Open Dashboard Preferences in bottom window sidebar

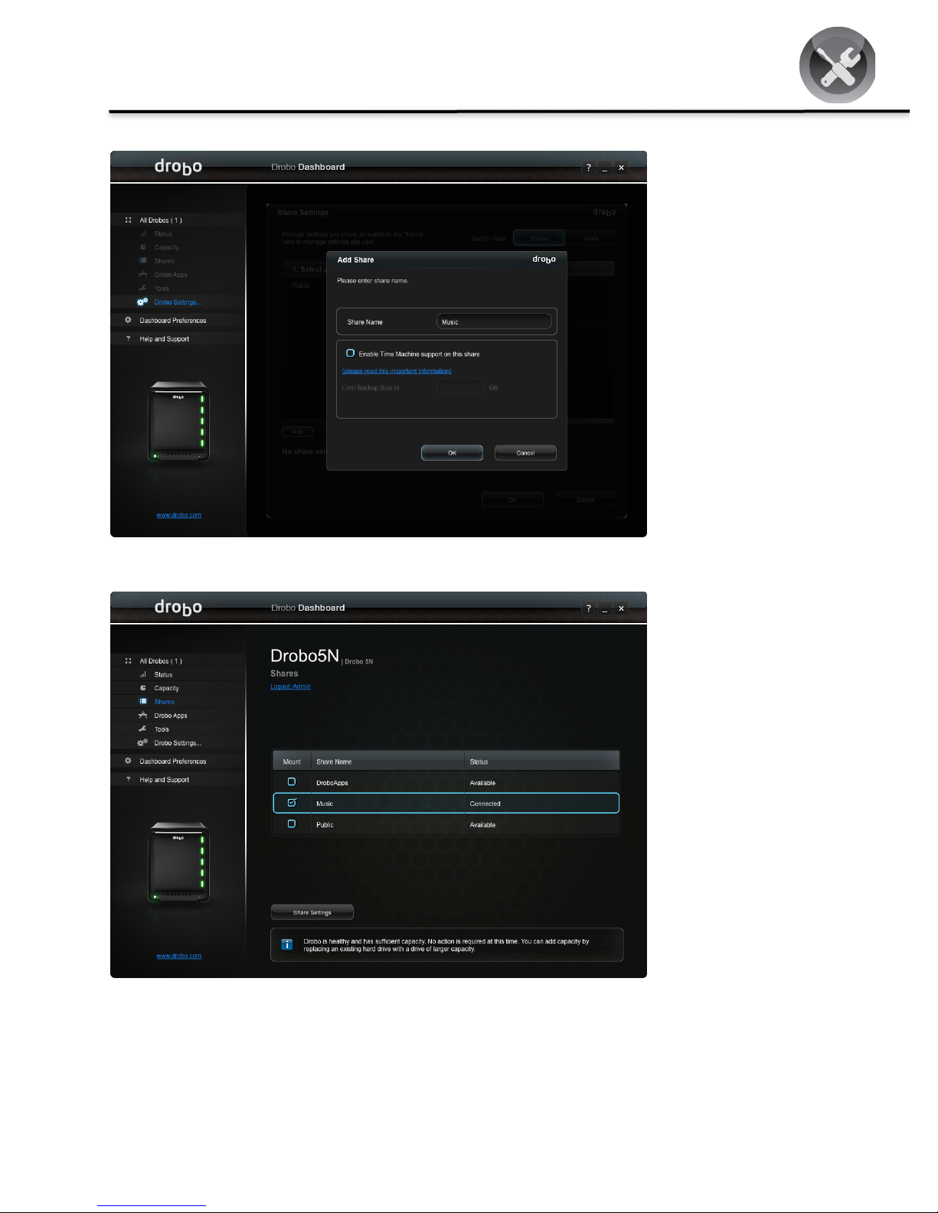click(172, 761)
